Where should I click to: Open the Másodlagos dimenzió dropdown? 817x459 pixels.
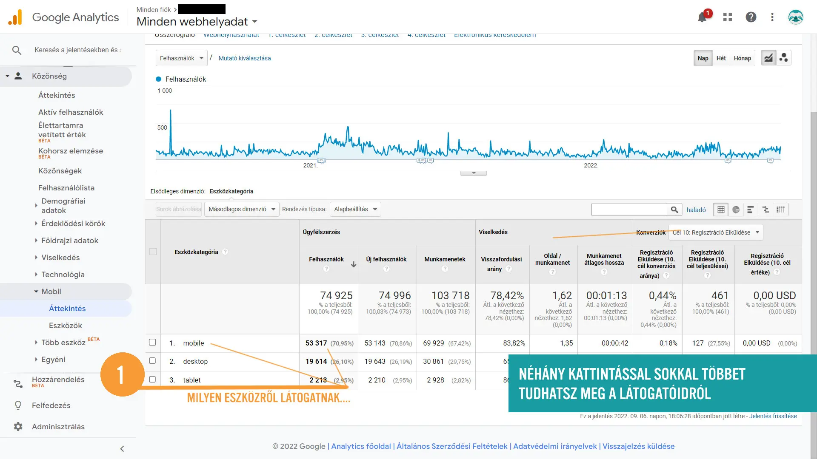[x=241, y=209]
